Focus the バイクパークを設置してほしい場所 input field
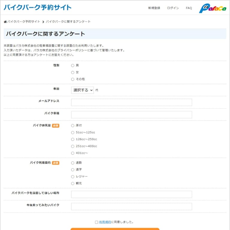Screen dimensions: 230x230 tap(131, 194)
